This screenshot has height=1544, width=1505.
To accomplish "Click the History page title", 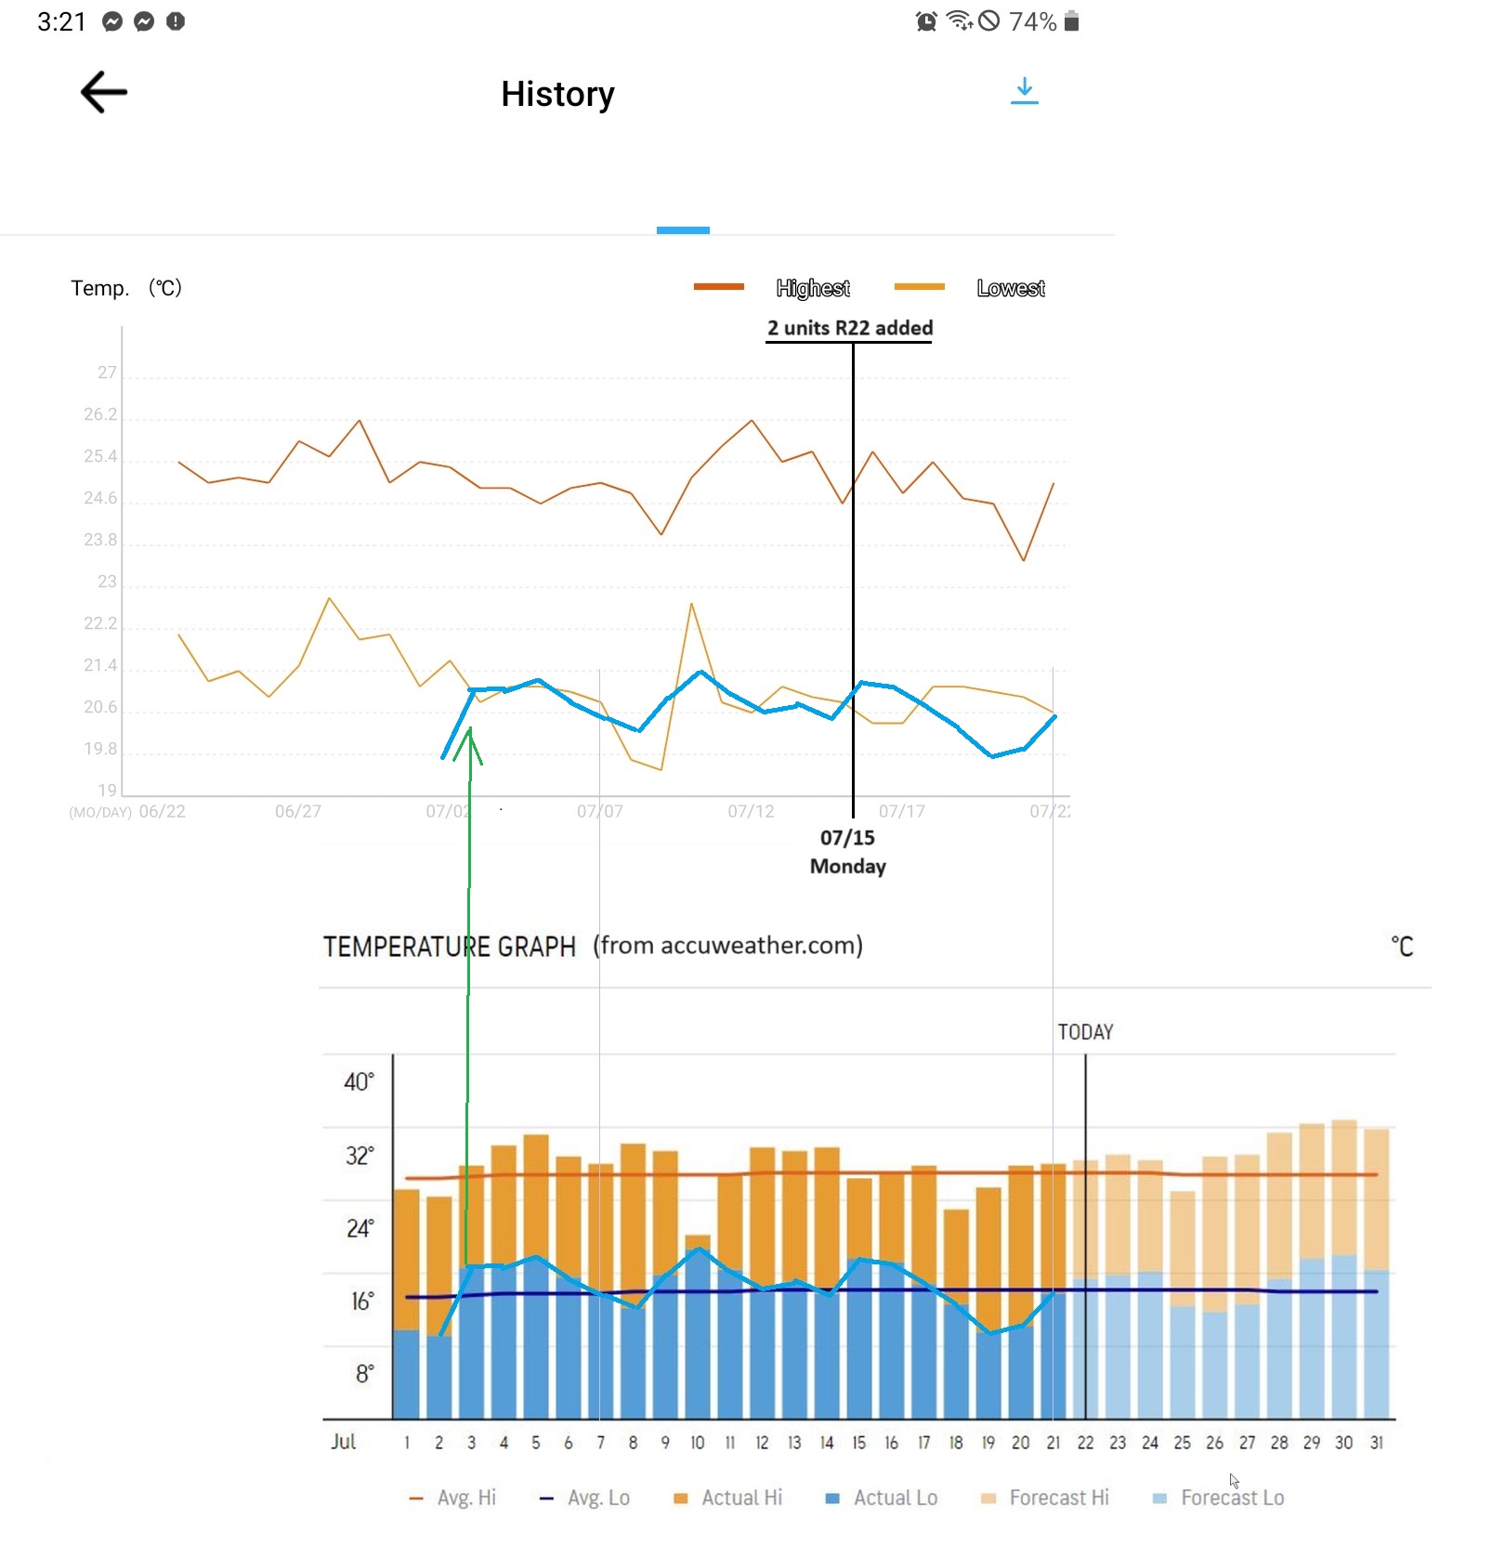I will coord(557,94).
